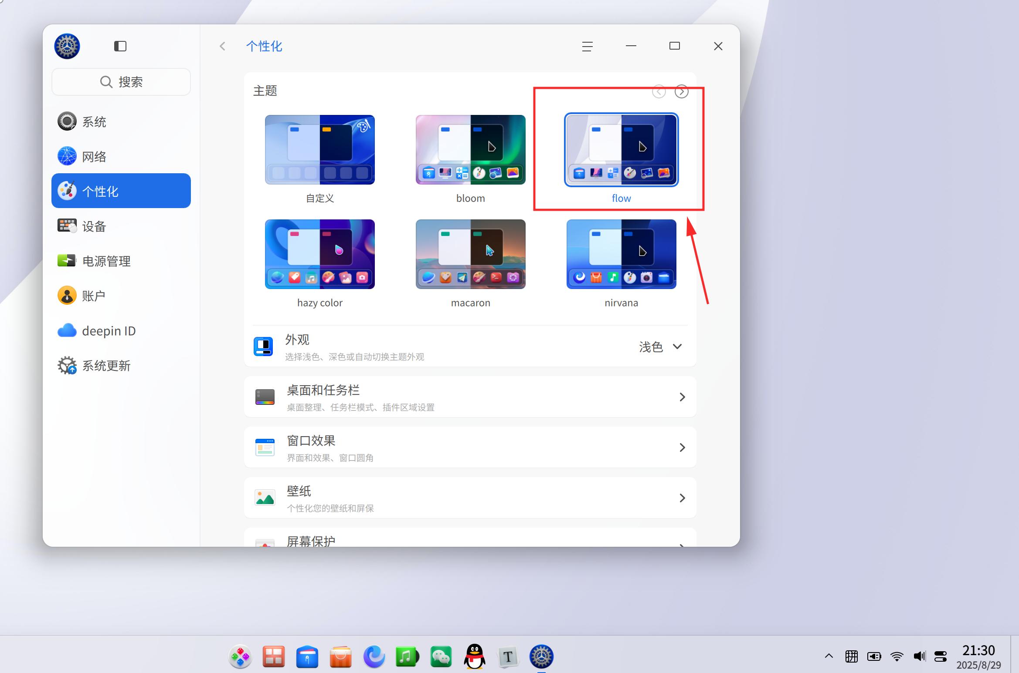
Task: Open browser icon in dock
Action: (374, 656)
